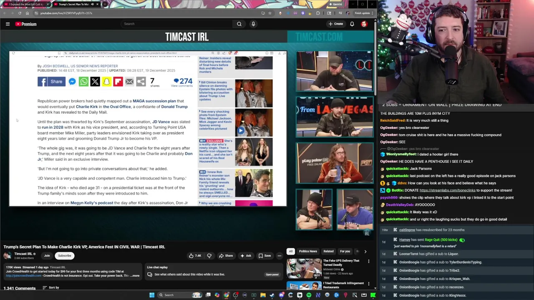Screen dimensions: 534x300
Task: Open Gemini button in Chrome
Action: tap(335, 4)
